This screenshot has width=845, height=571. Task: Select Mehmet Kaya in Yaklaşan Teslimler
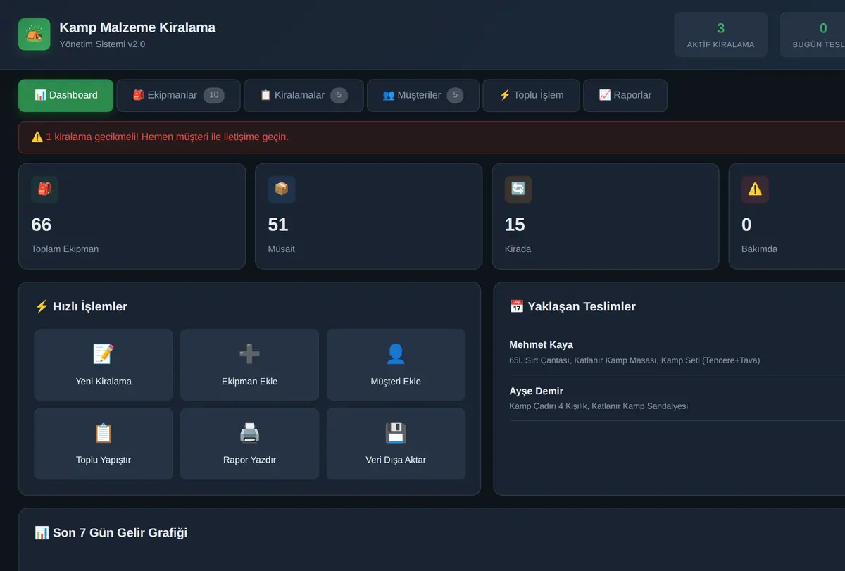tap(541, 345)
